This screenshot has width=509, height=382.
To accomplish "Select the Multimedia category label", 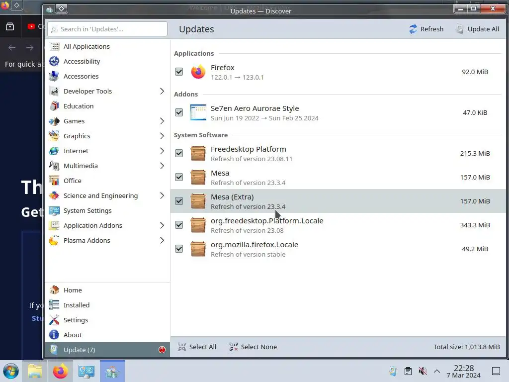I will click(x=81, y=166).
